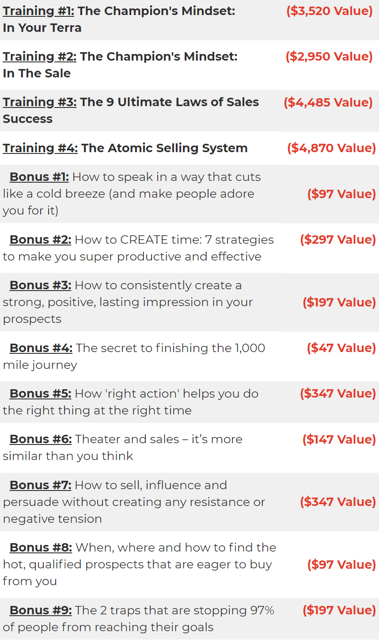Click the "($4,870 Value)" price text

coord(331,148)
